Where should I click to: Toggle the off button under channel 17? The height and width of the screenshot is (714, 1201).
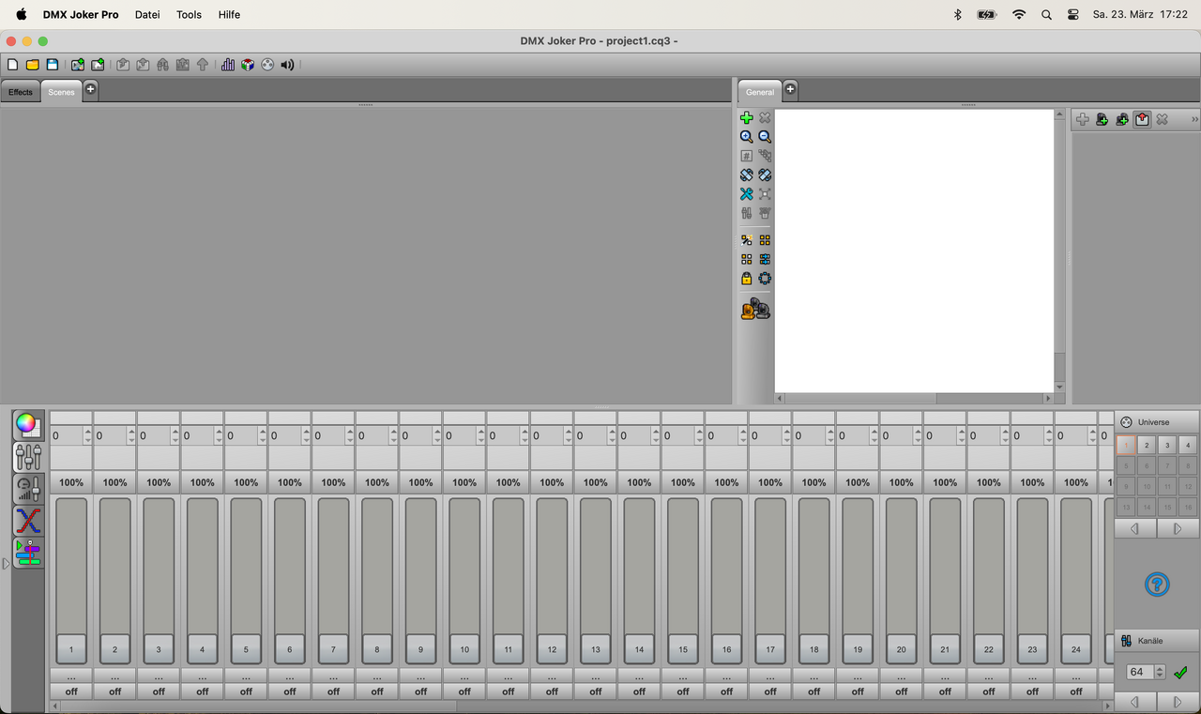(770, 691)
